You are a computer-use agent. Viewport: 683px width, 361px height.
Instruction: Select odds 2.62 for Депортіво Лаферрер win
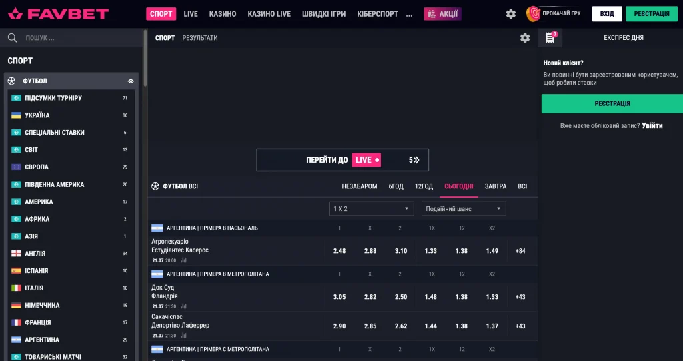[x=401, y=326]
